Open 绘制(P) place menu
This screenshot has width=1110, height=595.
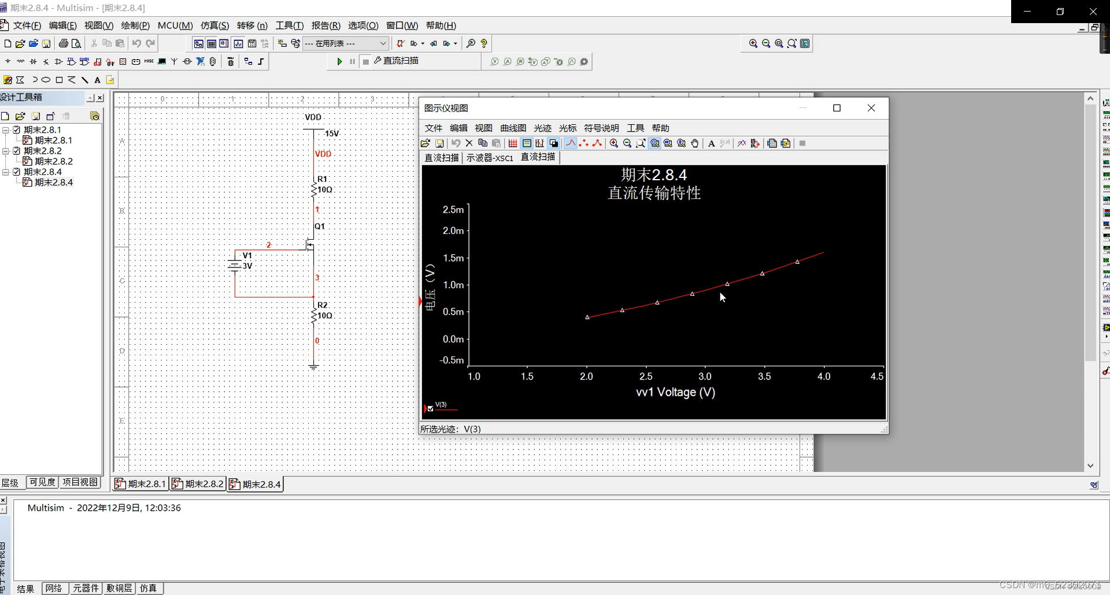(x=135, y=25)
